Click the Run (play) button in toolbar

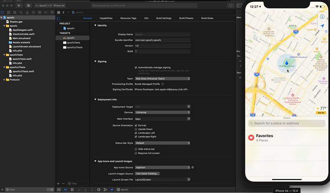pyautogui.click(x=19, y=5)
